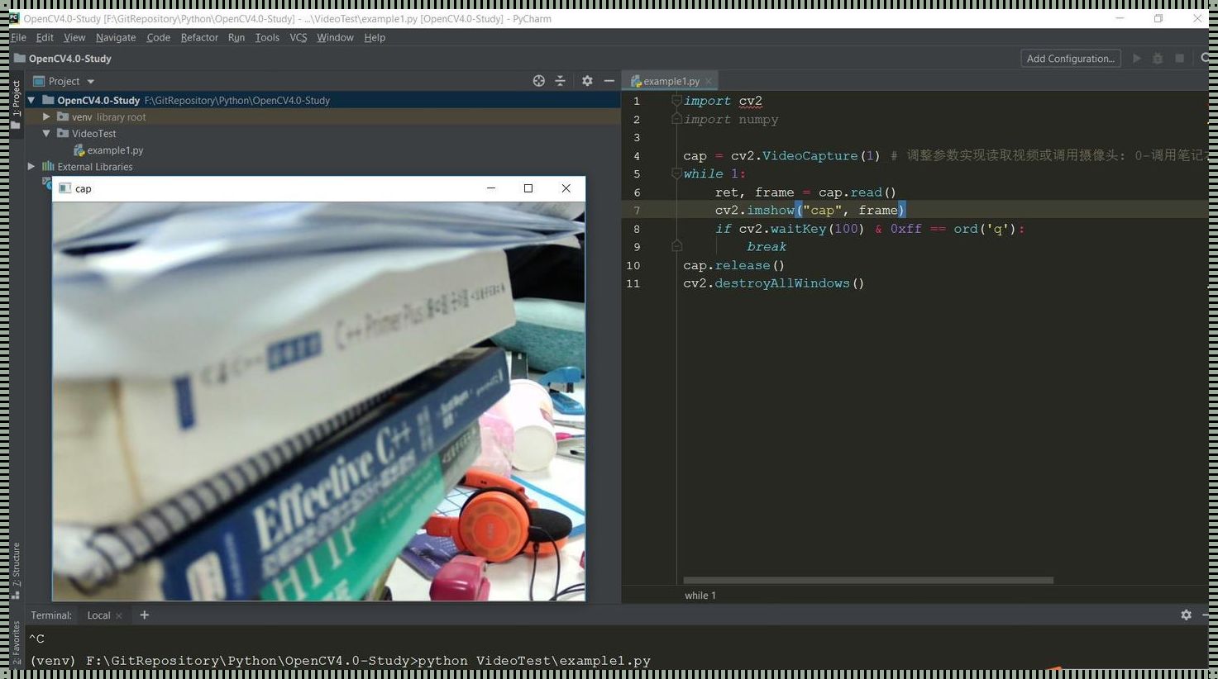Click the collapse all icon in Project panel
Viewport: 1218px width, 679px height.
tap(560, 81)
